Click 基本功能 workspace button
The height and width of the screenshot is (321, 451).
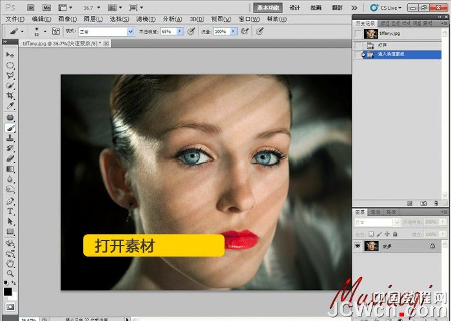(x=268, y=8)
